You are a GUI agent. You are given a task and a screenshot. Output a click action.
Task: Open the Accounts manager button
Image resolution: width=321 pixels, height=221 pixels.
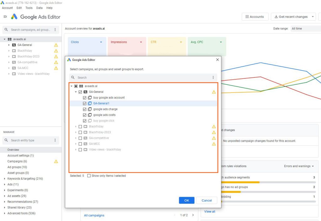point(255,17)
